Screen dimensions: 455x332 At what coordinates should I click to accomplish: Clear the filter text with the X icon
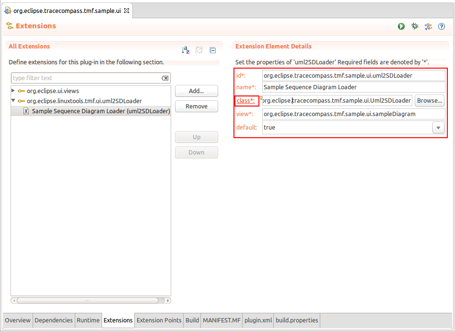tap(165, 78)
